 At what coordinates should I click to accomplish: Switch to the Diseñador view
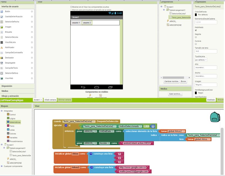(x=211, y=100)
